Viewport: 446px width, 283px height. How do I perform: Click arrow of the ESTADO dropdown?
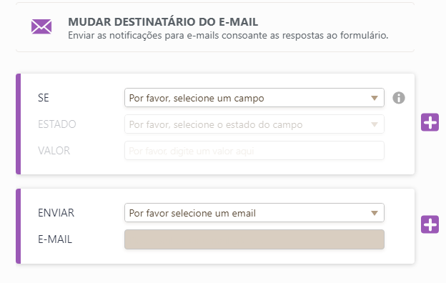(375, 124)
